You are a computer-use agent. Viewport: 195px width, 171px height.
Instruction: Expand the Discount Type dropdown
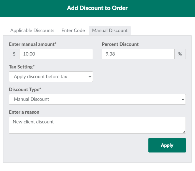tap(97, 99)
